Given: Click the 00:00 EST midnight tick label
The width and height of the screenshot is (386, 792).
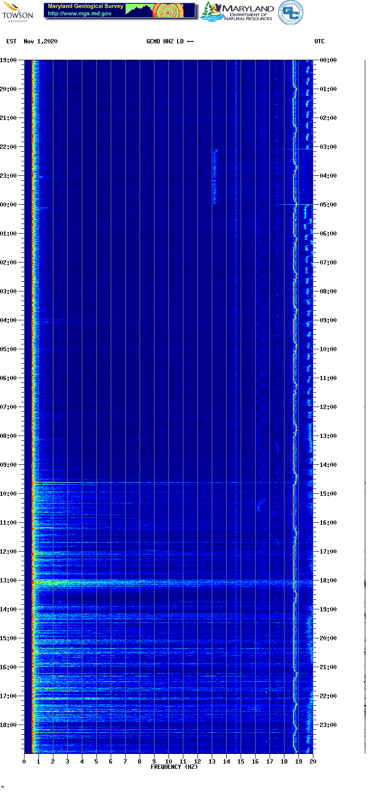Looking at the screenshot, I should click(x=8, y=205).
